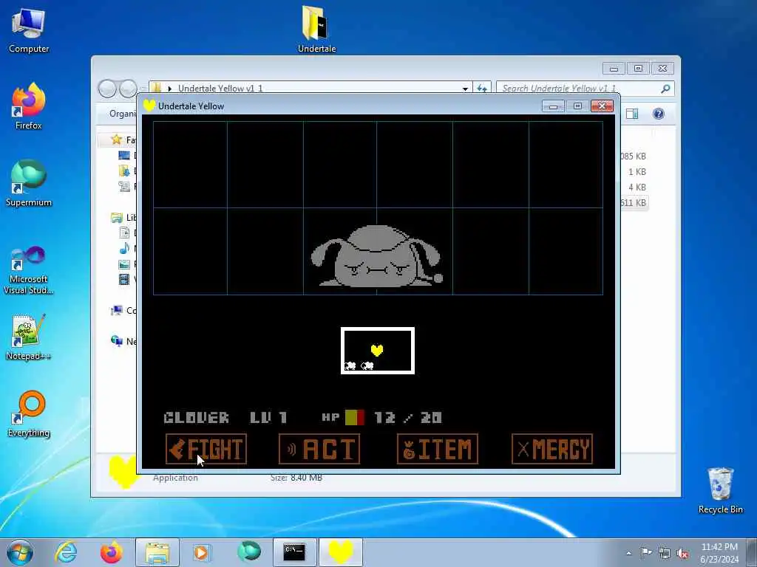Image resolution: width=757 pixels, height=567 pixels.
Task: Click the Explorer refresh button
Action: pyautogui.click(x=482, y=89)
